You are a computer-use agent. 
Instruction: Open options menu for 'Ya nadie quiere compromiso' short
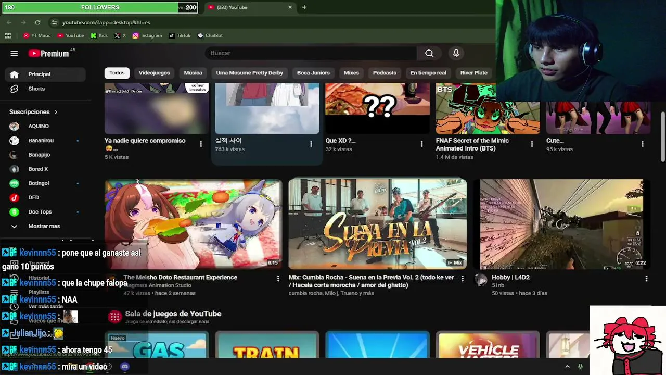(201, 144)
